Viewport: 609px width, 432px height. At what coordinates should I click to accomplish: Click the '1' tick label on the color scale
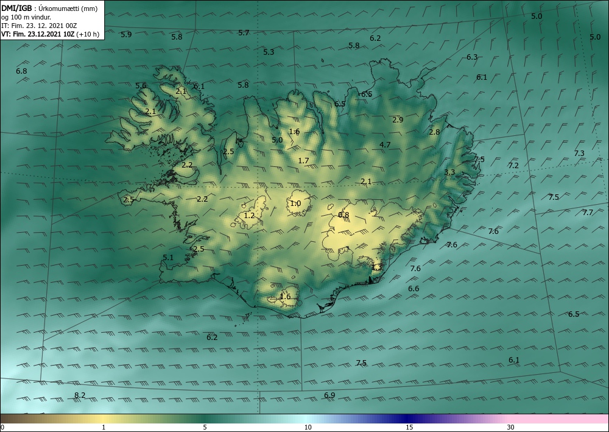(x=104, y=428)
